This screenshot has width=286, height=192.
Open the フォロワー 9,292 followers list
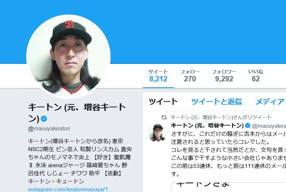click(x=224, y=76)
